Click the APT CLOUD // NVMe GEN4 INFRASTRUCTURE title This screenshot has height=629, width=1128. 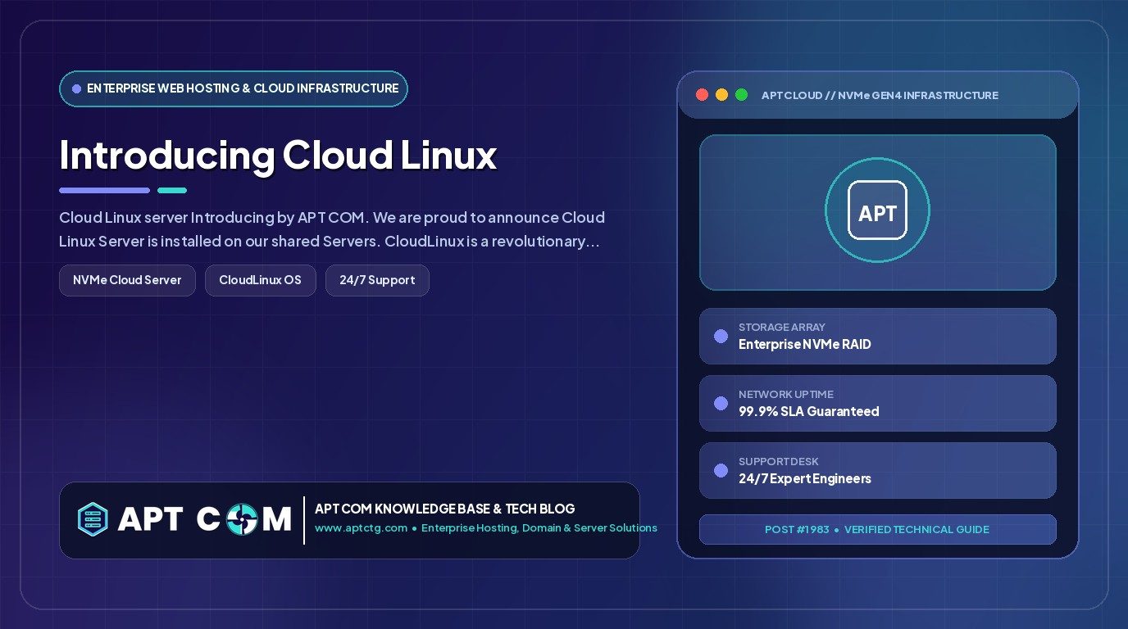[880, 95]
